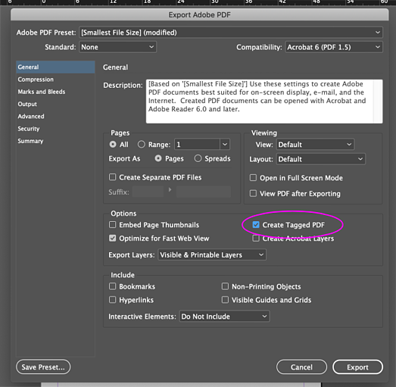This screenshot has height=387, width=396.
Task: Open the View dropdown under Viewing
Action: (x=315, y=145)
